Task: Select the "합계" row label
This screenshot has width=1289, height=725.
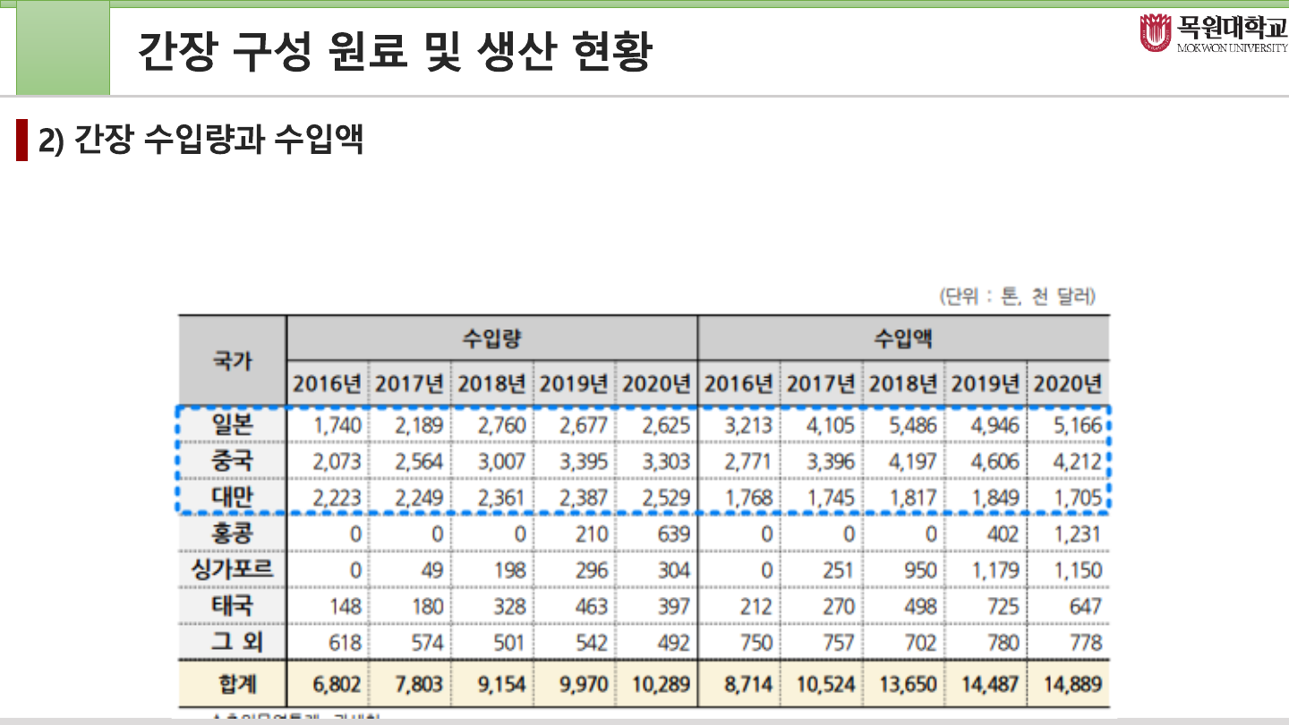Action: click(237, 685)
